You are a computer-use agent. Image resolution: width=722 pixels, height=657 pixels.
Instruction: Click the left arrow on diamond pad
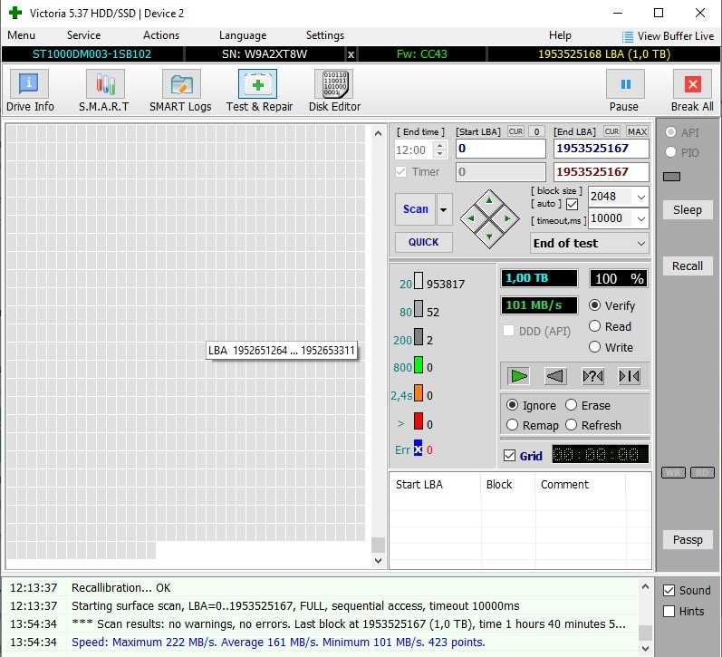click(x=471, y=218)
